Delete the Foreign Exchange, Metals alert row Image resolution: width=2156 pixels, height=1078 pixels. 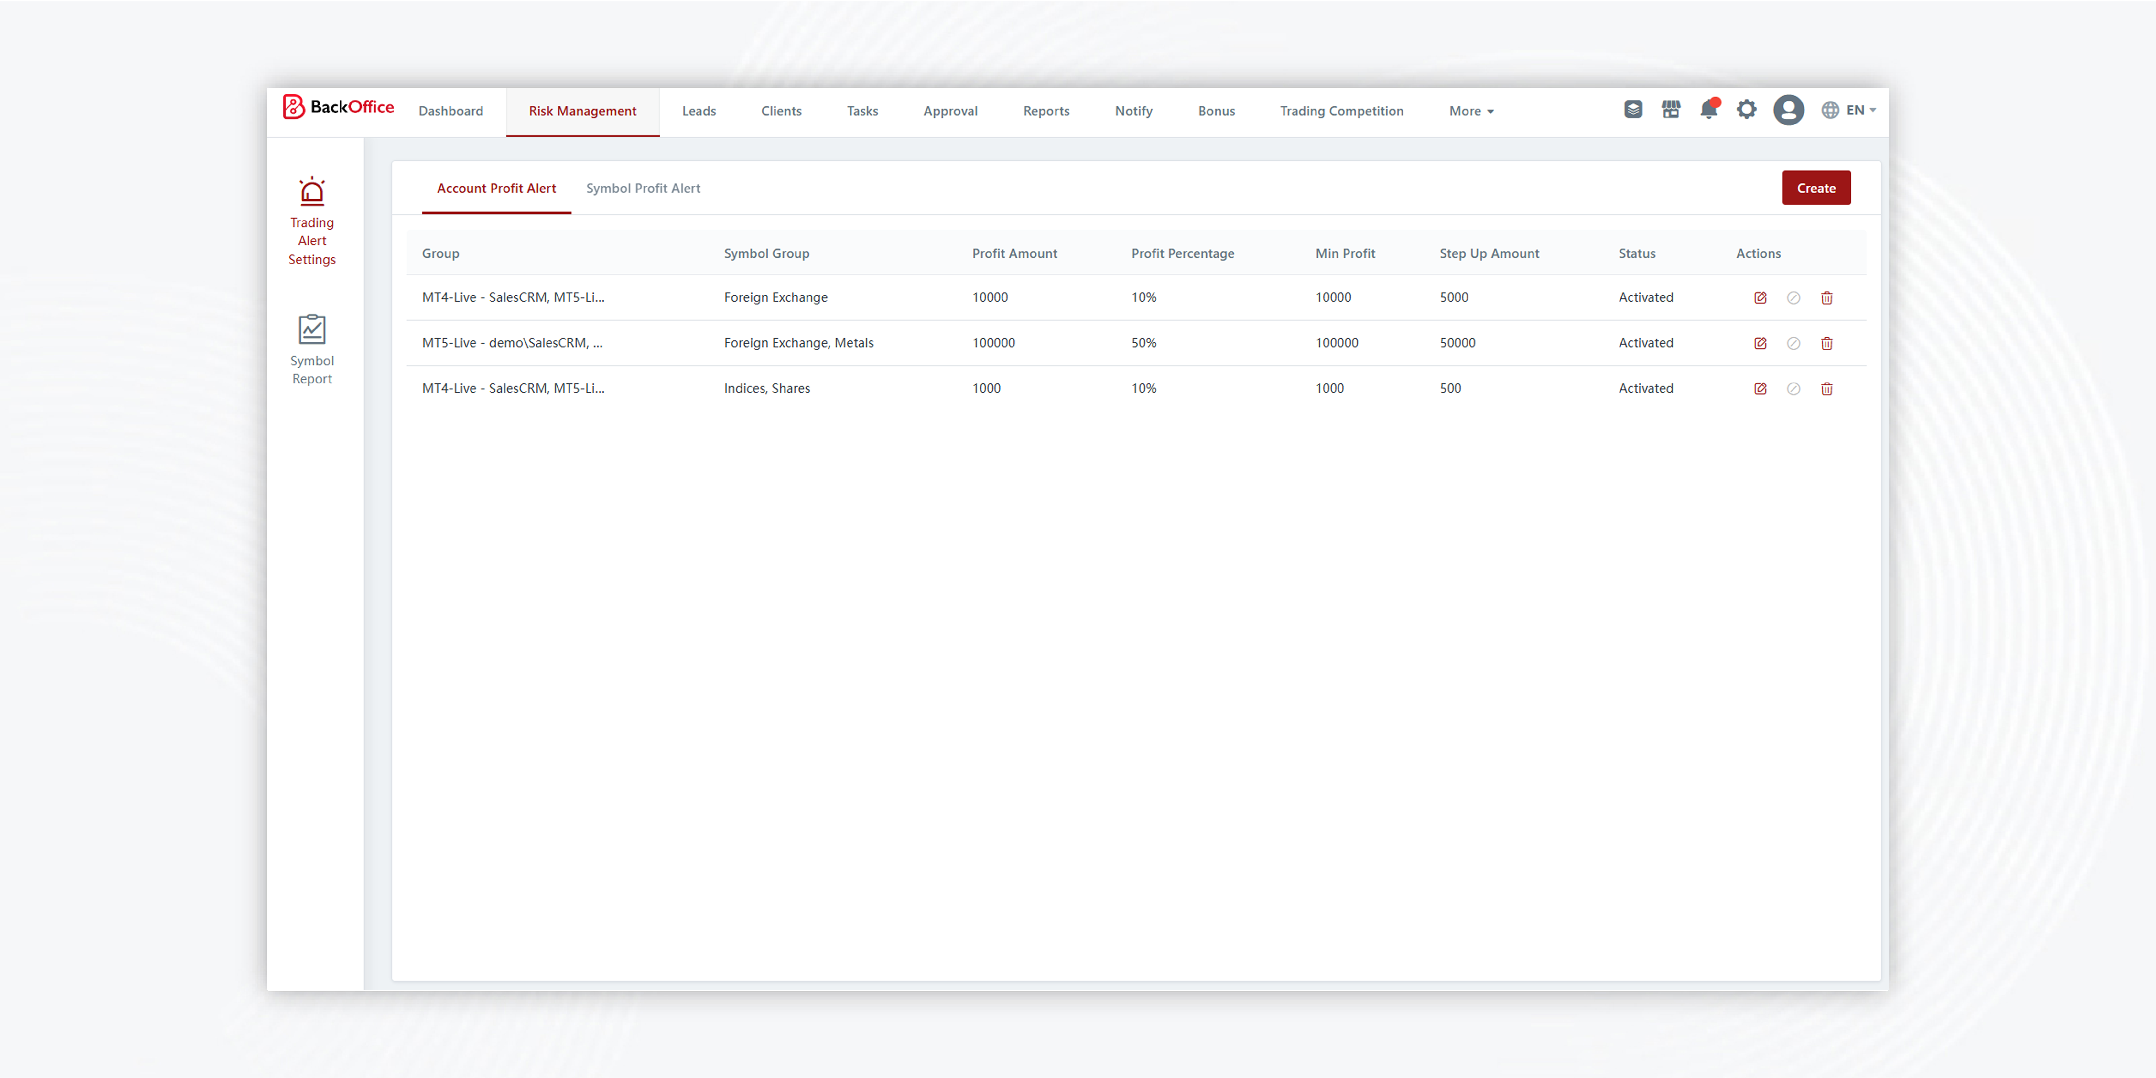pos(1827,343)
